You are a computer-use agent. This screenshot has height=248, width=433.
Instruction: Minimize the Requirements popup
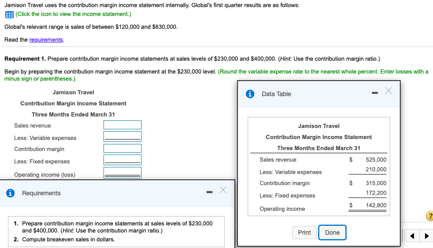click(210, 192)
